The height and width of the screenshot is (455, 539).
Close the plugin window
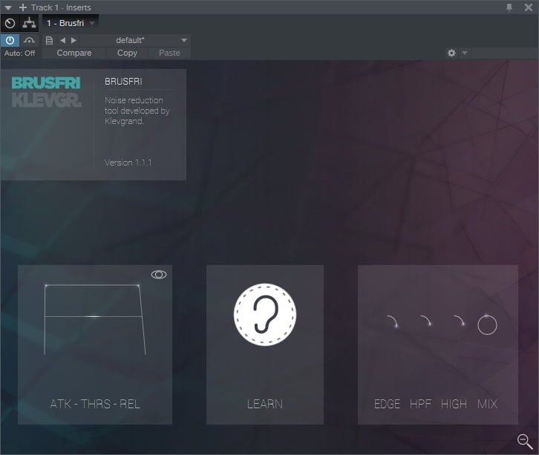tap(529, 7)
